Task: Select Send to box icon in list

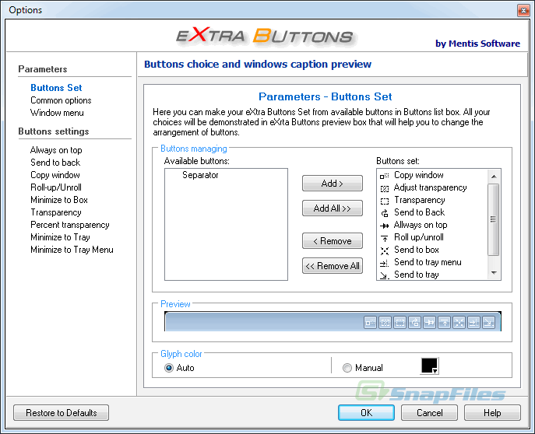Action: pos(384,250)
